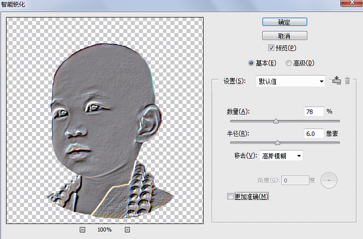Click the 半径 input field showing 6.0
Screen dimensions: 363x239
tap(314, 134)
